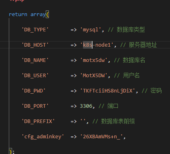Click the 'DB_TYPE' key string
Viewport: 170px width, 154px height.
[35, 30]
